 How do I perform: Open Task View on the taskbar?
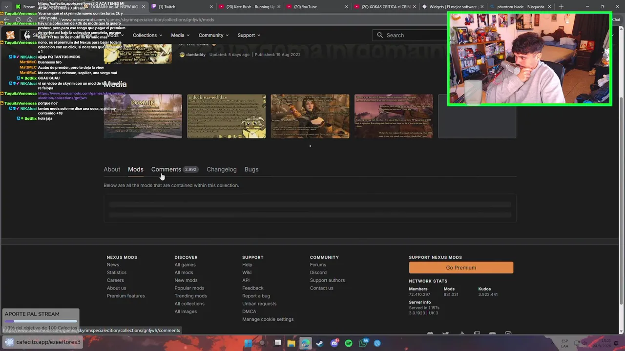277,343
